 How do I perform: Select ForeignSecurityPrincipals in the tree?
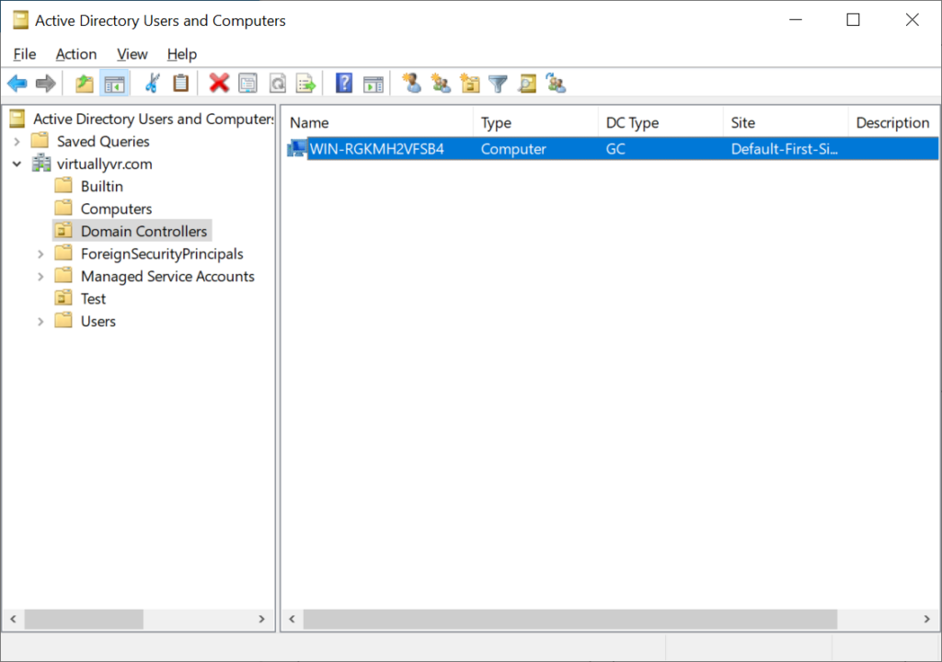(162, 254)
